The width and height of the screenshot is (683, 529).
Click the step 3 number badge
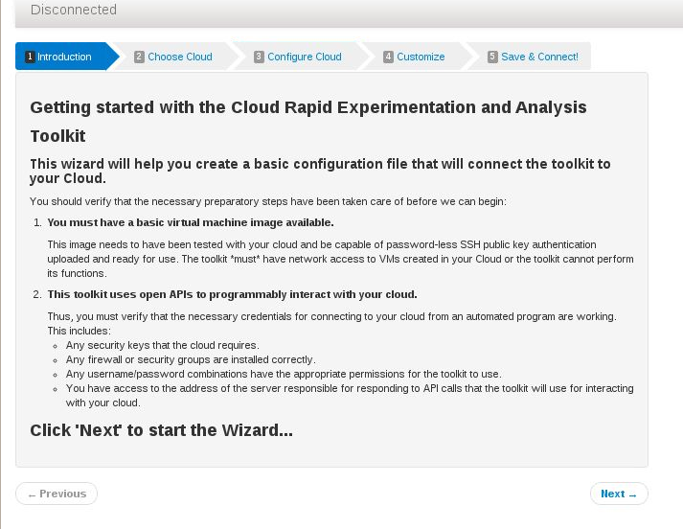[259, 57]
